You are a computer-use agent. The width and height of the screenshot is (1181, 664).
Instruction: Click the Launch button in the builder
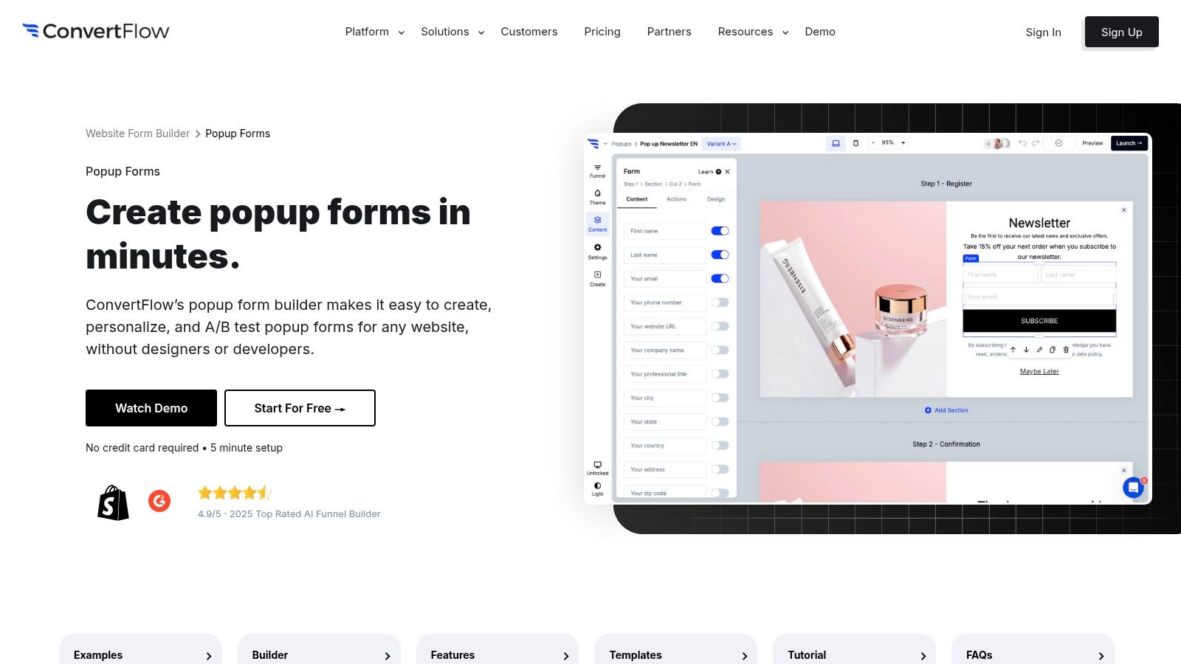(x=1129, y=143)
